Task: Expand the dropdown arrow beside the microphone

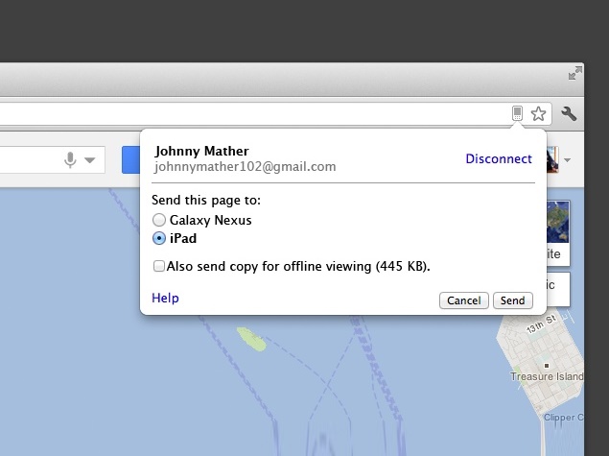Action: [x=90, y=160]
